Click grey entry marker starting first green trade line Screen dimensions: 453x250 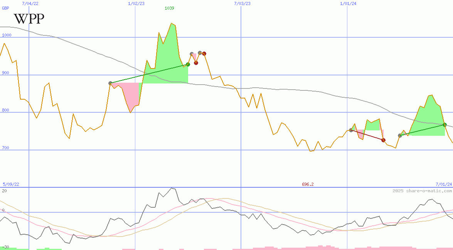pyautogui.click(x=110, y=83)
